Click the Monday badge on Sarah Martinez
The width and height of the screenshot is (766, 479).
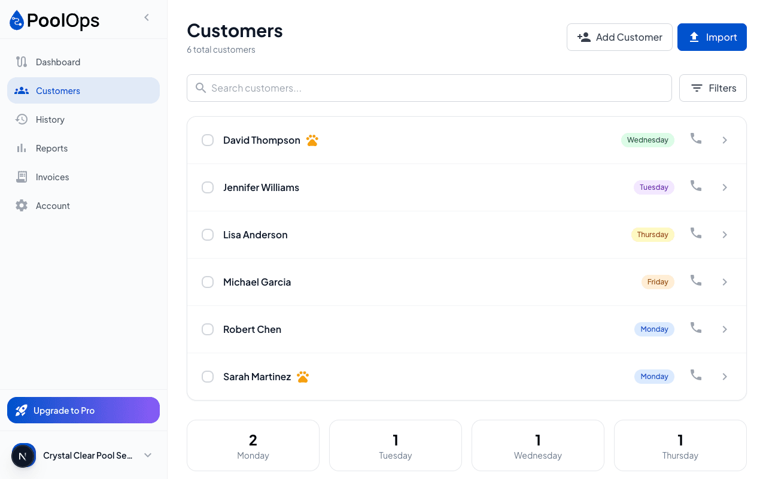[x=654, y=376]
